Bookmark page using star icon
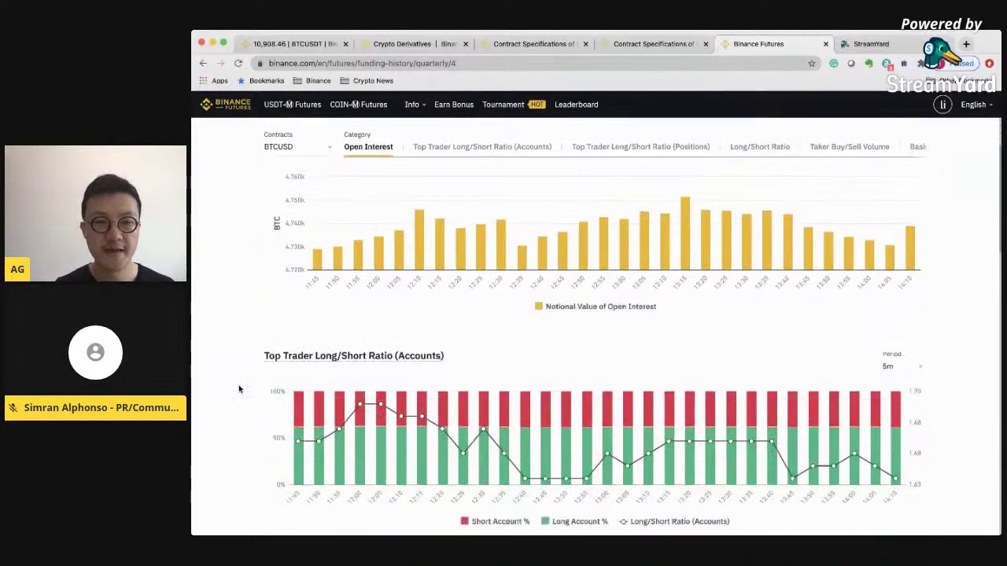Viewport: 1007px width, 566px height. (x=812, y=63)
